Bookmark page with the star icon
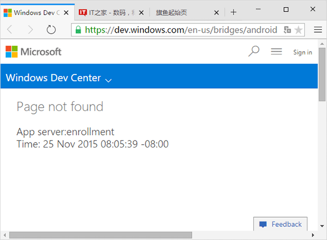 click(x=298, y=30)
